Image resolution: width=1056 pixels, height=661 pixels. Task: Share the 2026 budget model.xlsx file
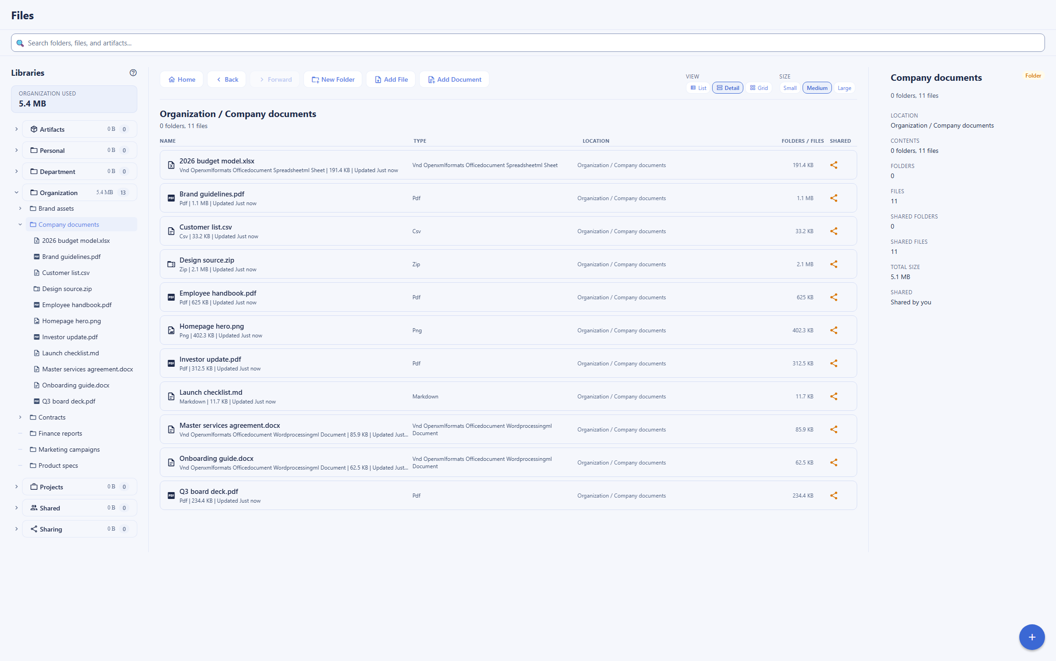[834, 165]
